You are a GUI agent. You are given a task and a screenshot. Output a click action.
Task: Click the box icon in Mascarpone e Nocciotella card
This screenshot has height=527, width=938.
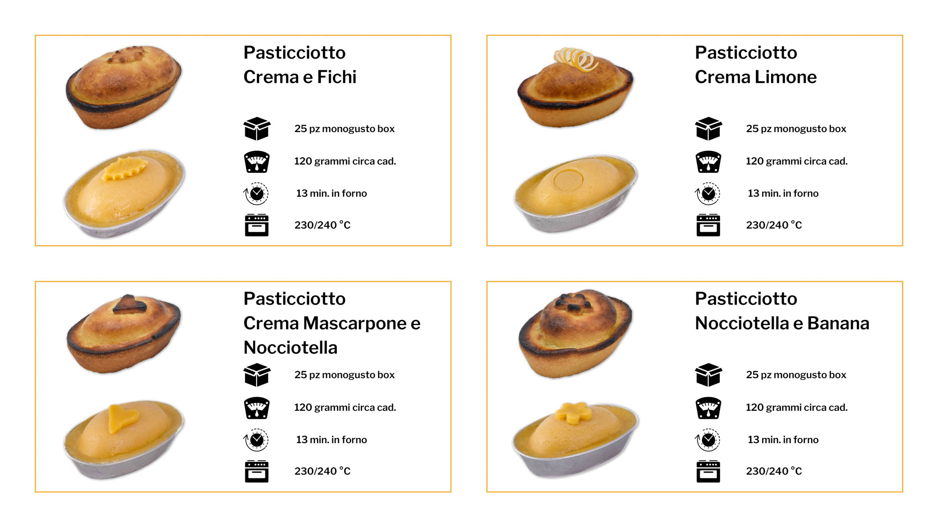click(257, 375)
